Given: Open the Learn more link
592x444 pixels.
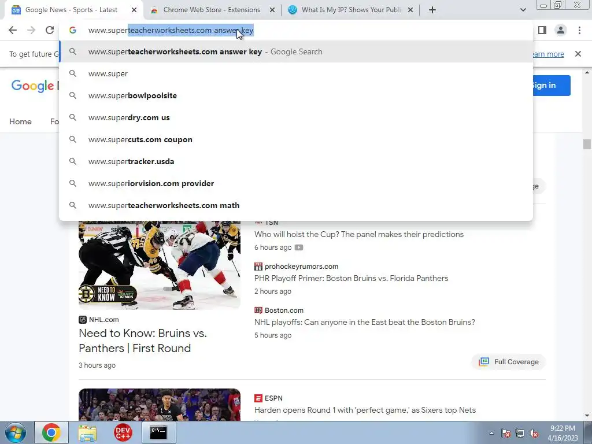Looking at the screenshot, I should 549,54.
